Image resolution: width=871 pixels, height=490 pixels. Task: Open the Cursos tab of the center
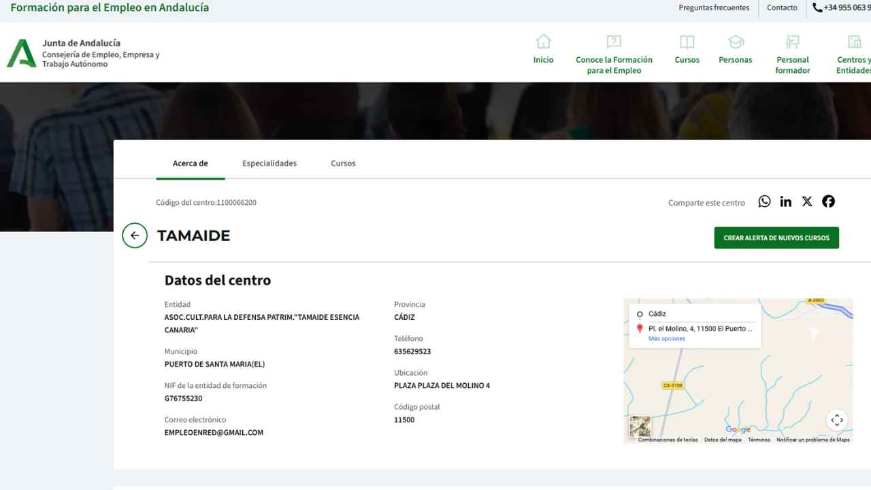click(x=343, y=163)
